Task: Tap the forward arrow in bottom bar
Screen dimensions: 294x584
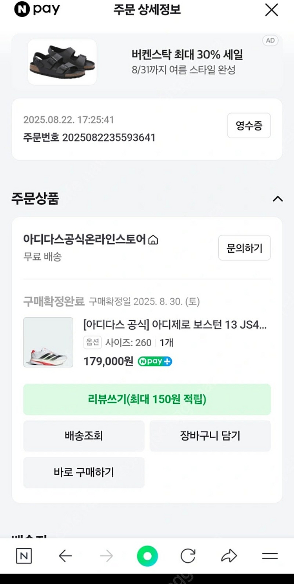Action: 106,556
